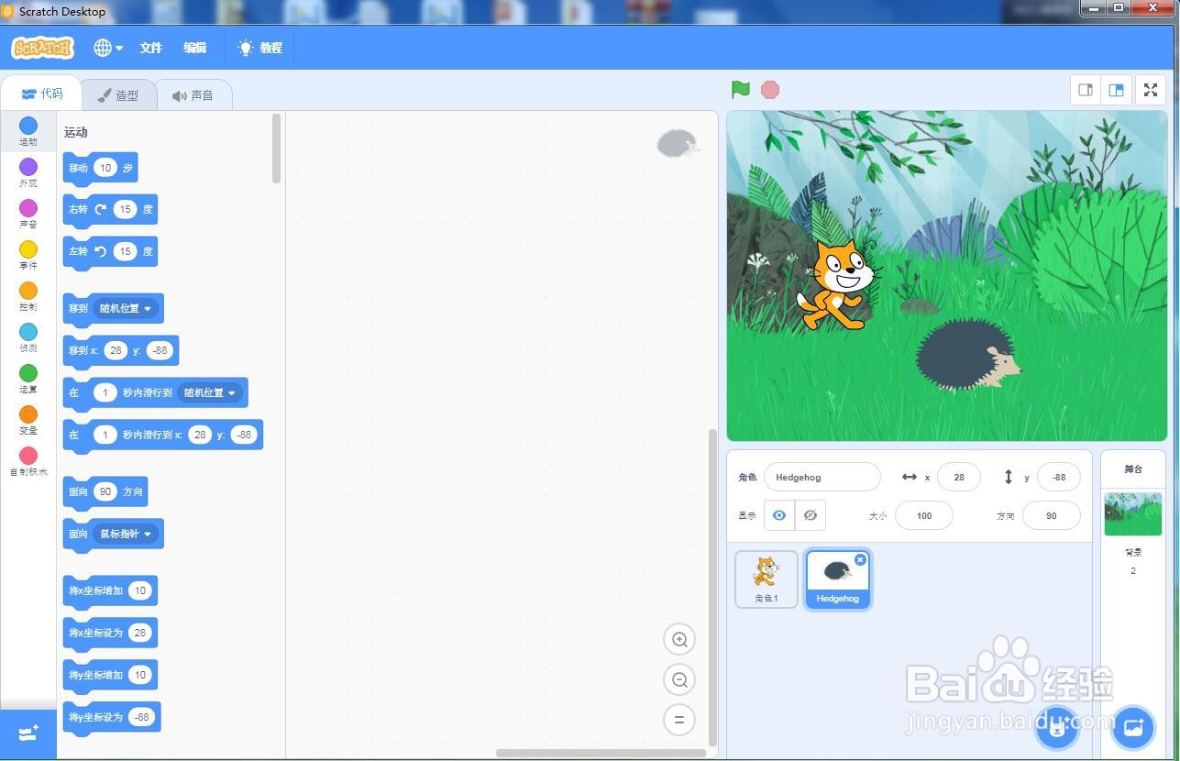Select the 声音 sound category circle
1180x761 pixels.
(28, 208)
